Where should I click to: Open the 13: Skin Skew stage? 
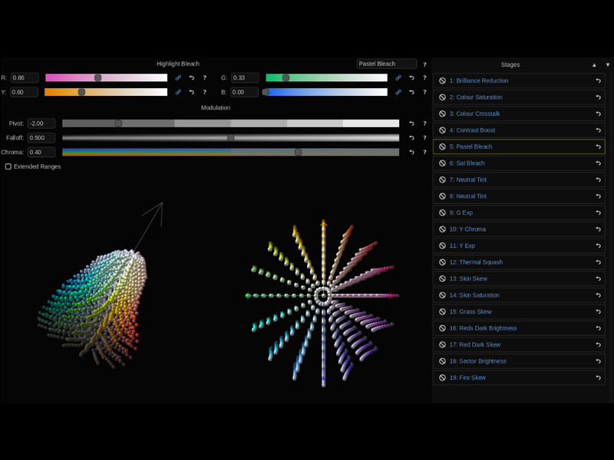click(507, 278)
